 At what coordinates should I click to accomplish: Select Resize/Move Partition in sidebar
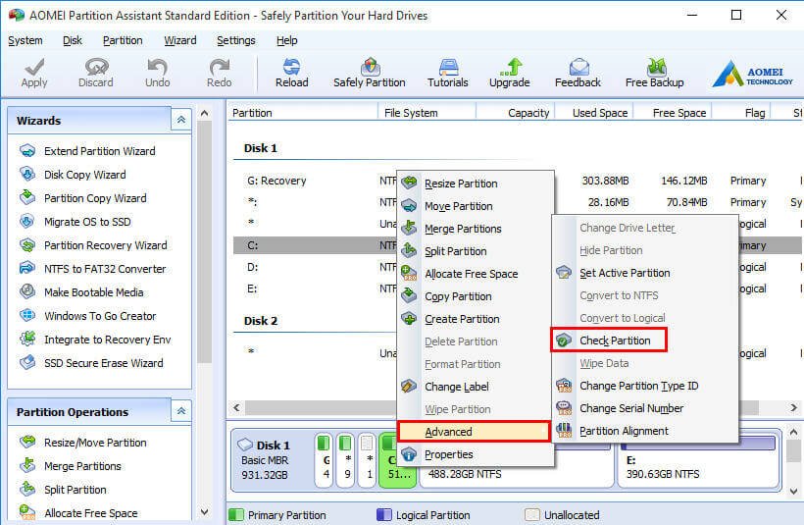(x=95, y=443)
